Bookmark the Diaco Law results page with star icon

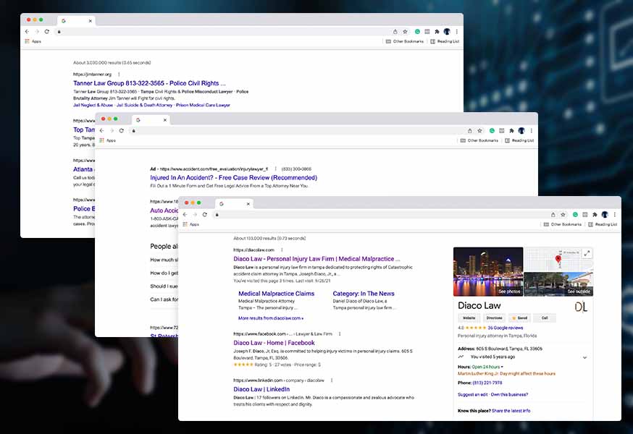[x=563, y=215]
